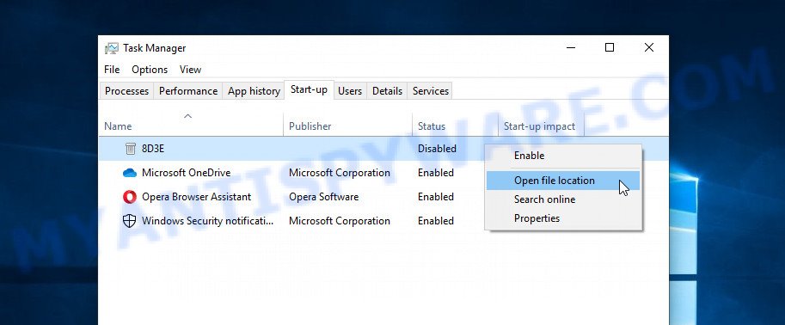The image size is (785, 325).
Task: Choose Properties in the context menu
Action: click(563, 218)
